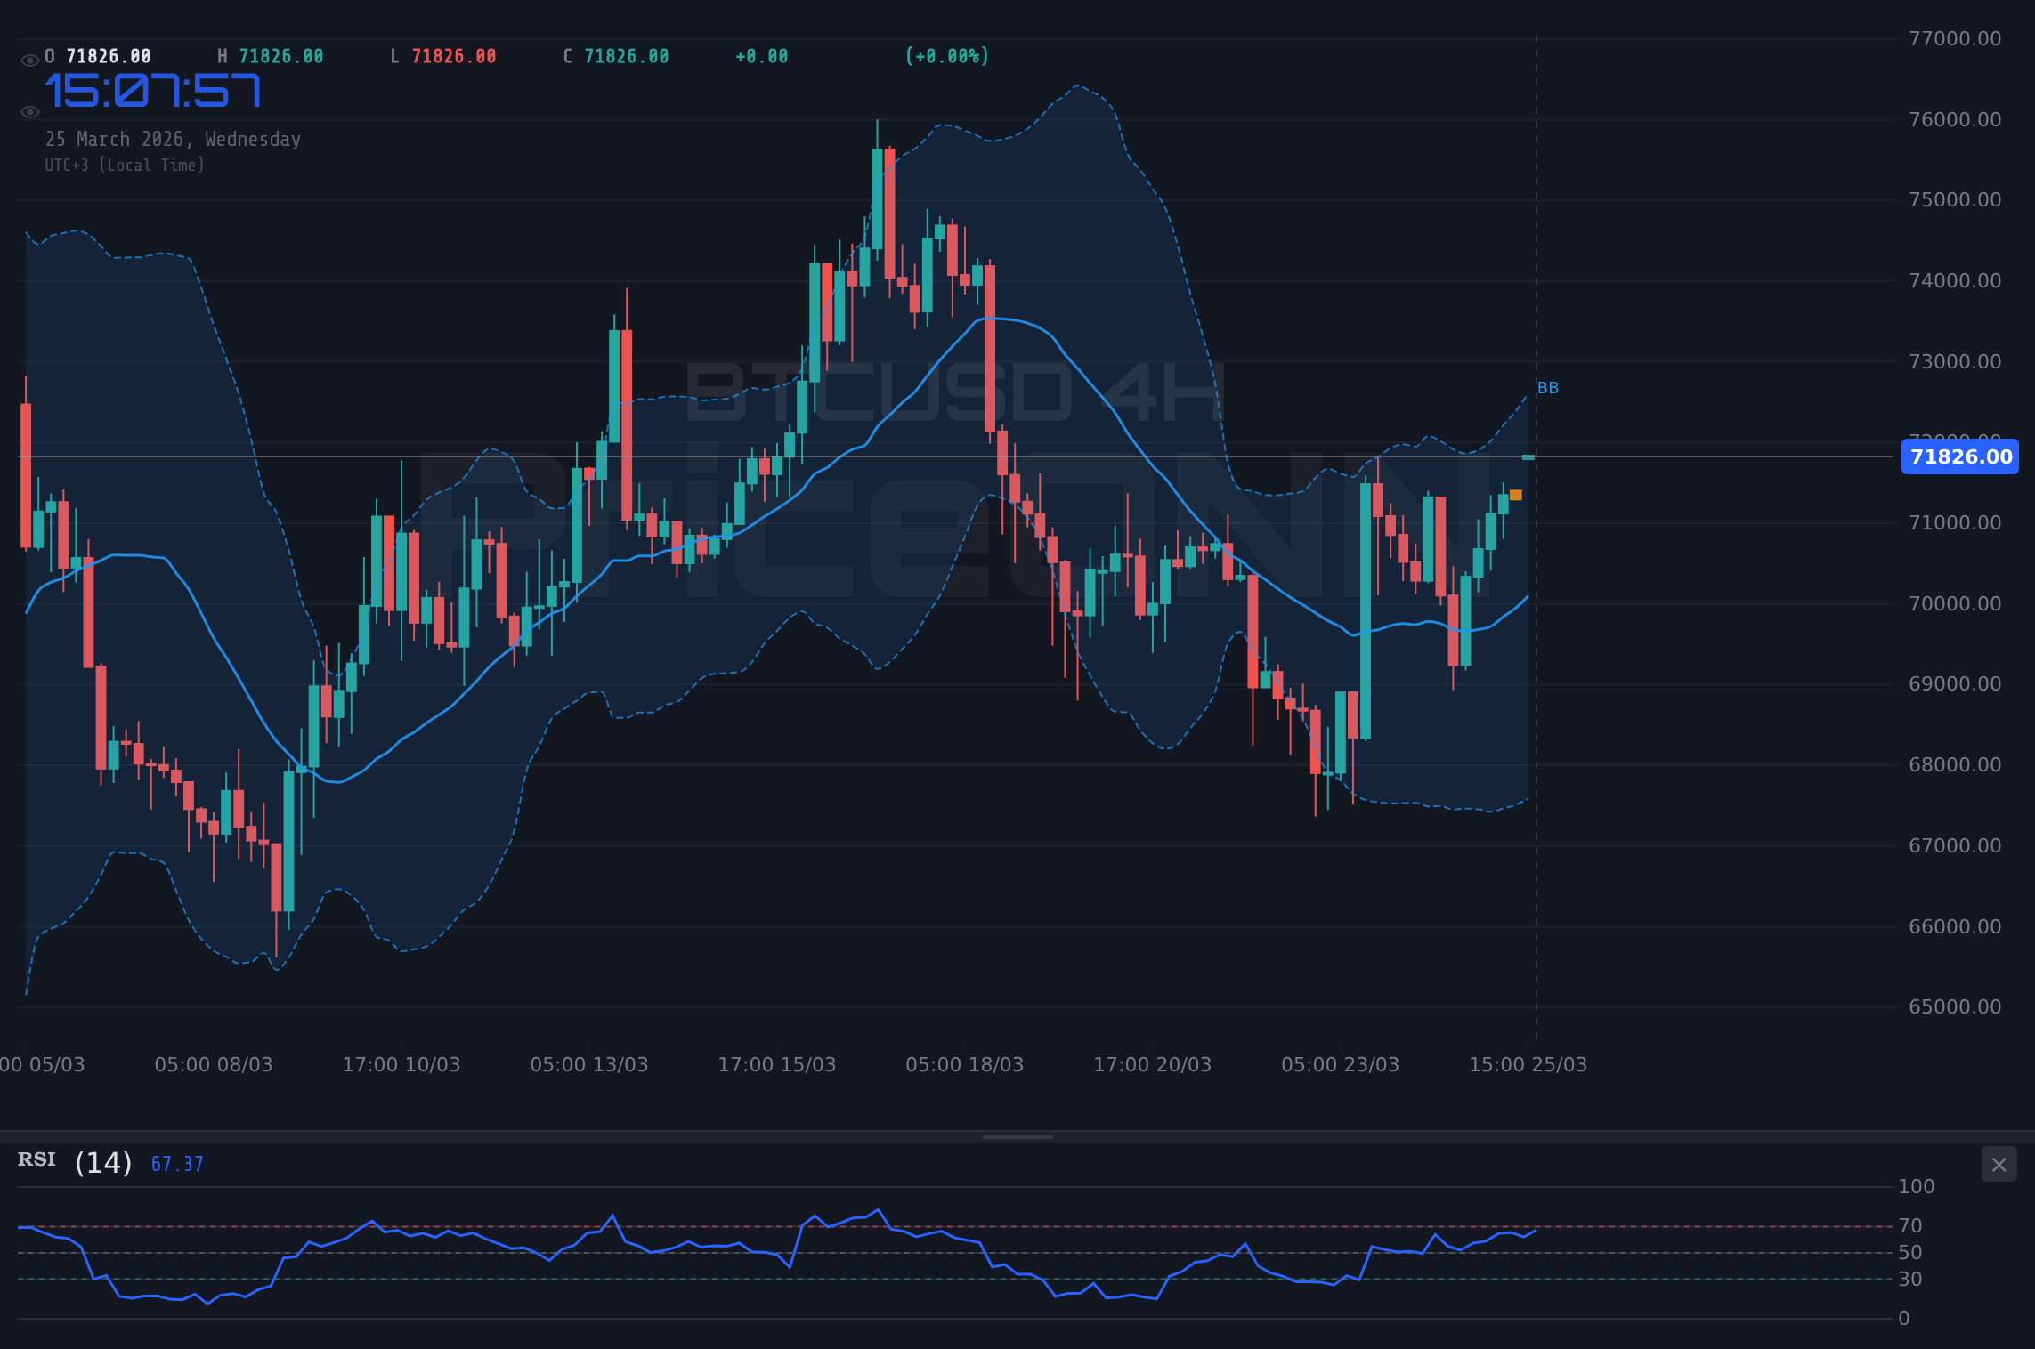Click the BB label next to the Bollinger Band

(x=1547, y=387)
